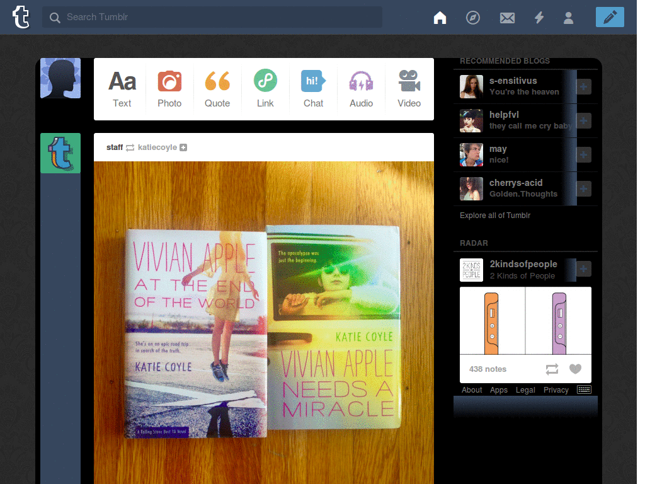
Task: Click the may avatar thumbnail
Action: coord(471,155)
